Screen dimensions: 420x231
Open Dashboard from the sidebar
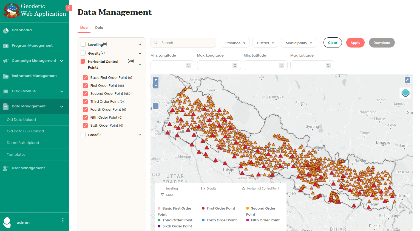22,30
